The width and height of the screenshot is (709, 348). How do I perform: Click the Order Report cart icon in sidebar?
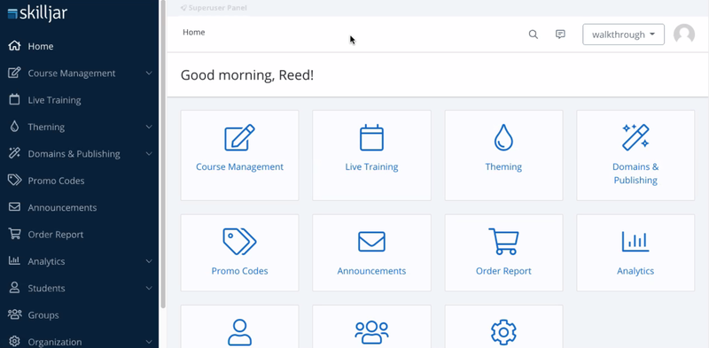[x=14, y=234]
